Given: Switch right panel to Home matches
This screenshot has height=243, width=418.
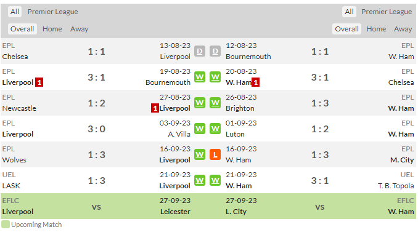Looking at the screenshot, I should [376, 29].
